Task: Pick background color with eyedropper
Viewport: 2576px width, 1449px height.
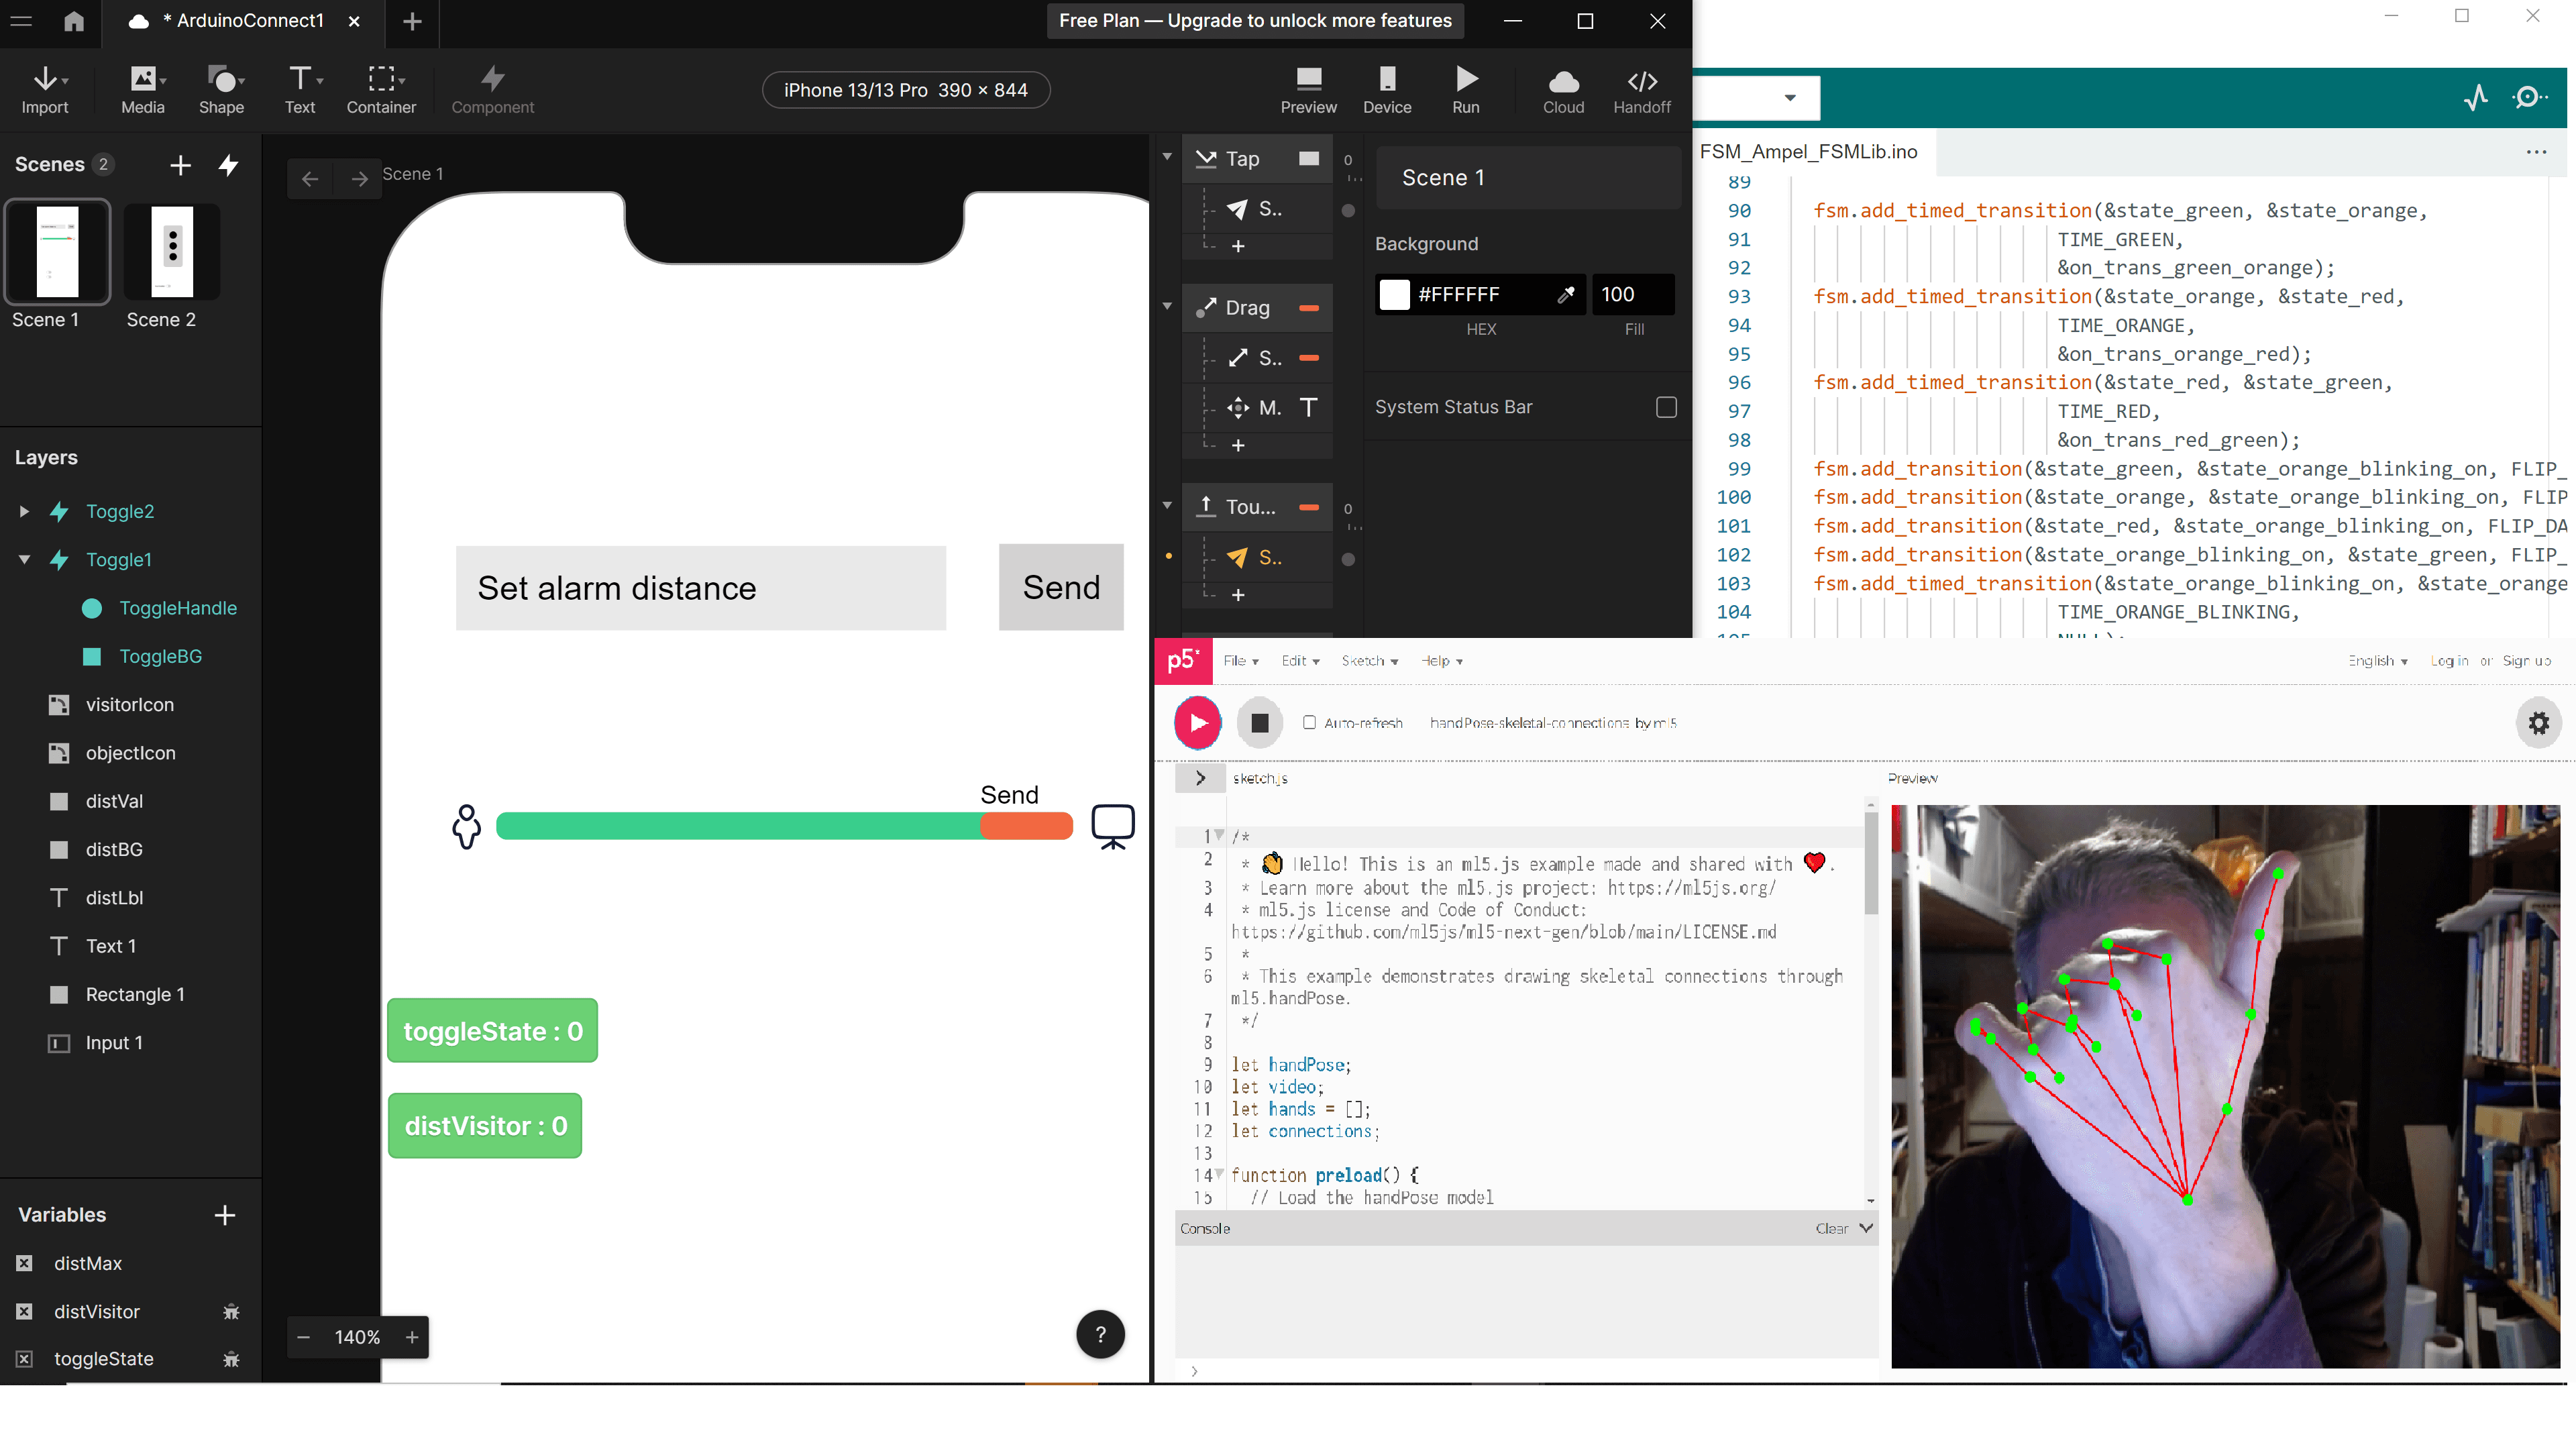Action: tap(1566, 294)
